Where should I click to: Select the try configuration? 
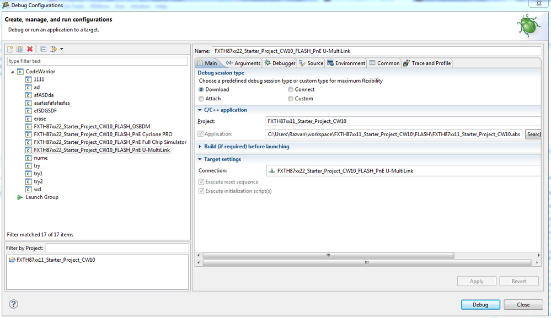coord(37,166)
